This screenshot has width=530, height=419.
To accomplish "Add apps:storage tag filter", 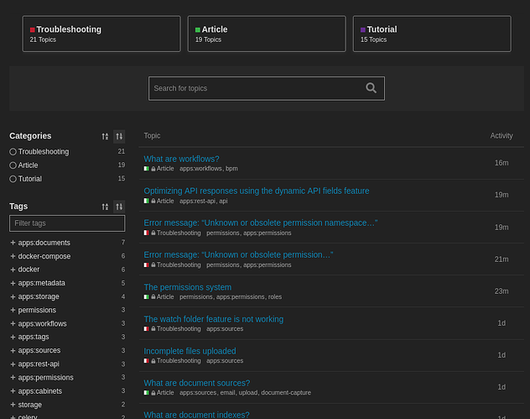I will pyautogui.click(x=13, y=296).
